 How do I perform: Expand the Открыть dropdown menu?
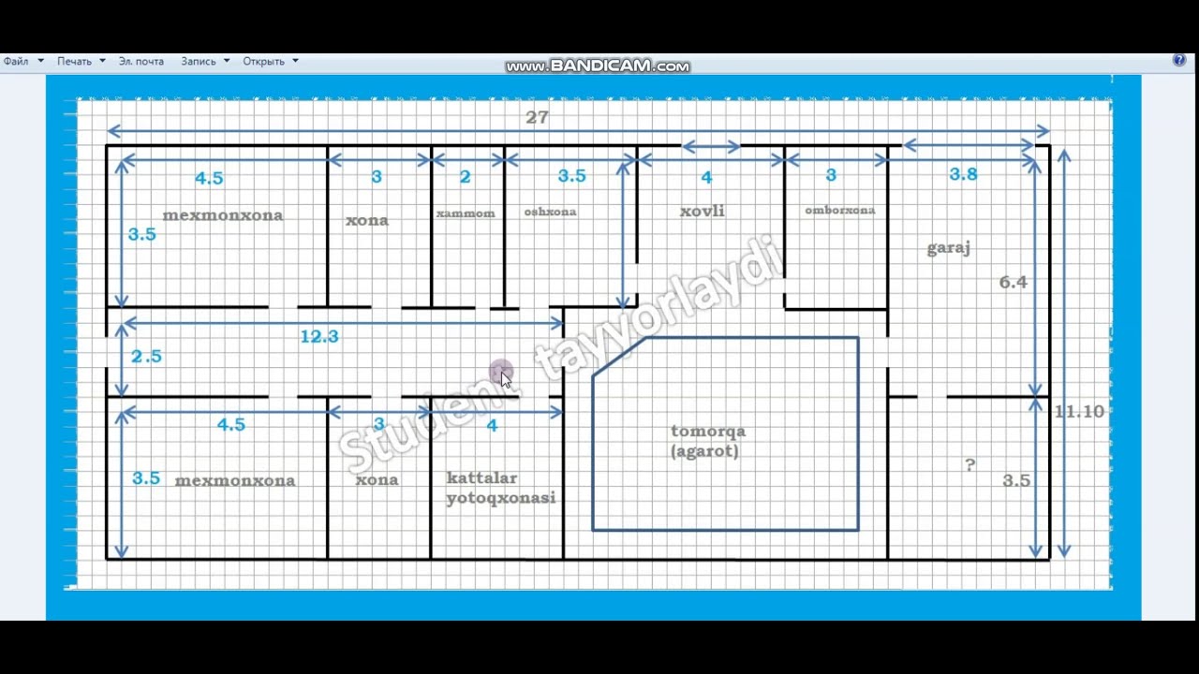point(271,61)
